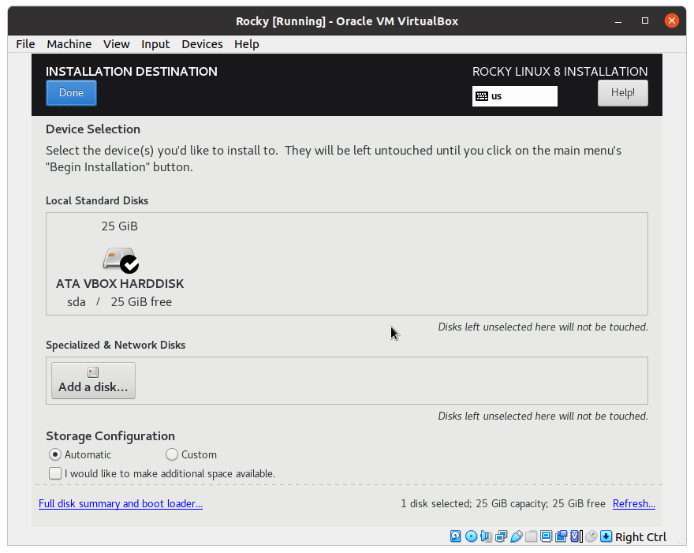Click the display monitor icon in status bar
This screenshot has width=694, height=553.
point(547,536)
